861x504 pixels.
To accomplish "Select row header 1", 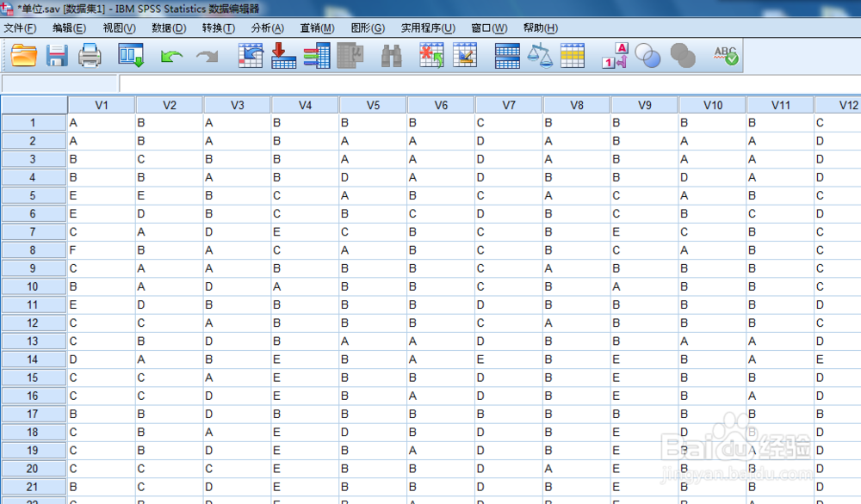I will tap(34, 123).
